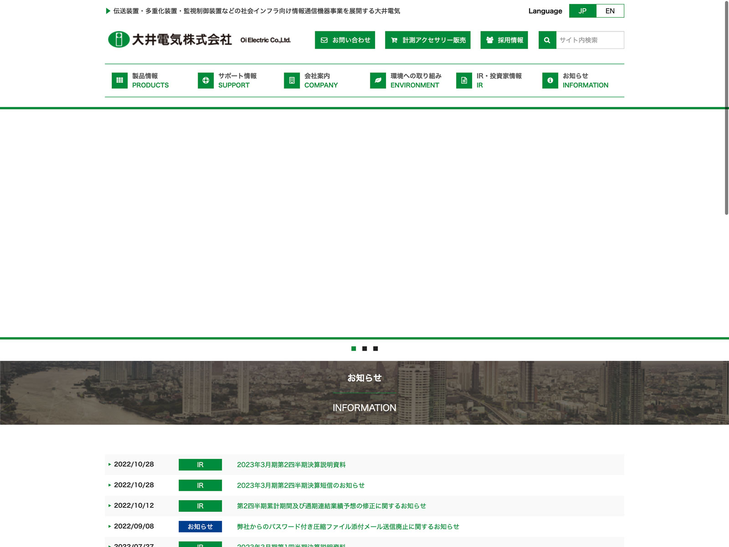Click the Environment leaf icon
Viewport: 729px width, 547px height.
click(378, 80)
